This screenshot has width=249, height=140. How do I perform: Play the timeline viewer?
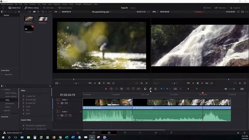click(x=202, y=83)
